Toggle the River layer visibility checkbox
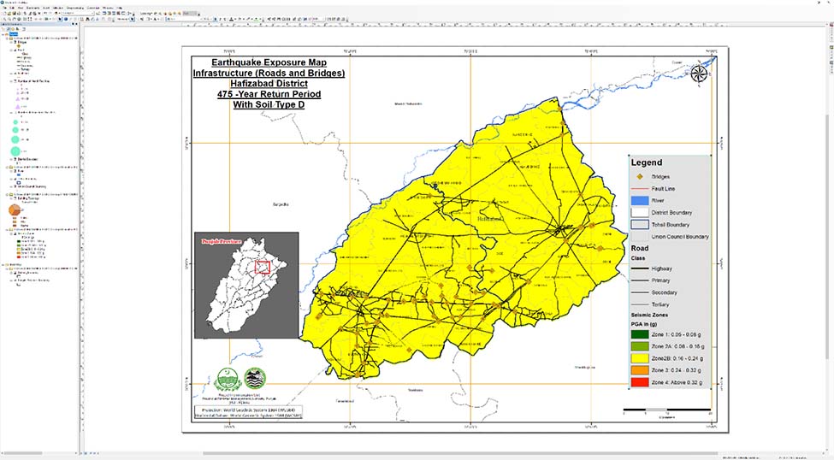This screenshot has height=460, width=834. (14, 170)
